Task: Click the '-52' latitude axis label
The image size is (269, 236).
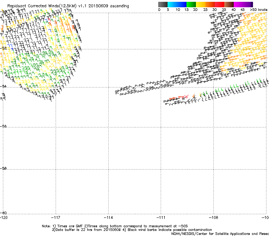Action: [x=3, y=48]
